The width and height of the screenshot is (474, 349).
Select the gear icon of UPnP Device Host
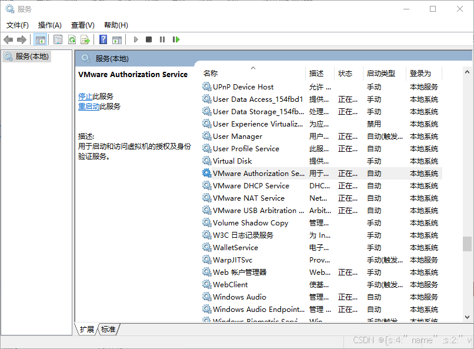207,87
